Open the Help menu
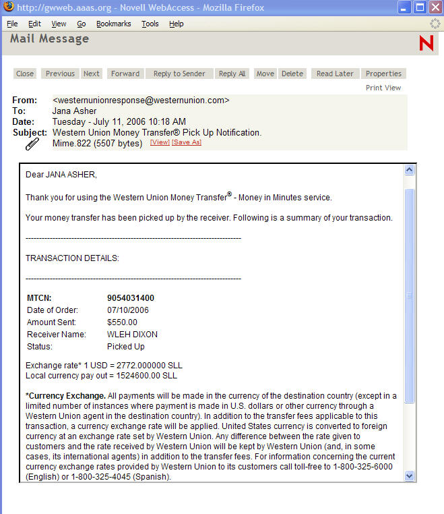444x514 pixels. coord(176,24)
